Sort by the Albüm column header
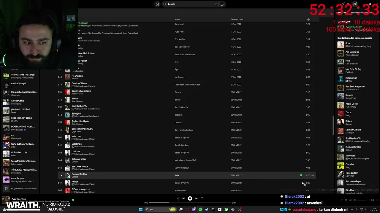The width and height of the screenshot is (380, 213). pyautogui.click(x=178, y=20)
